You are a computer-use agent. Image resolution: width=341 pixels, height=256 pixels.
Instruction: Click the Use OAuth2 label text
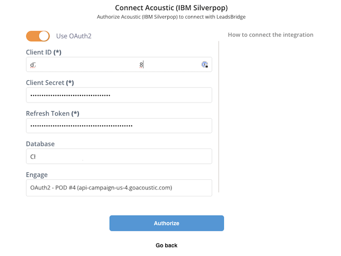pyautogui.click(x=74, y=36)
